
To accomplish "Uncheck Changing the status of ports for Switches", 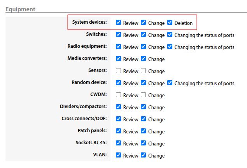I will click(170, 35).
